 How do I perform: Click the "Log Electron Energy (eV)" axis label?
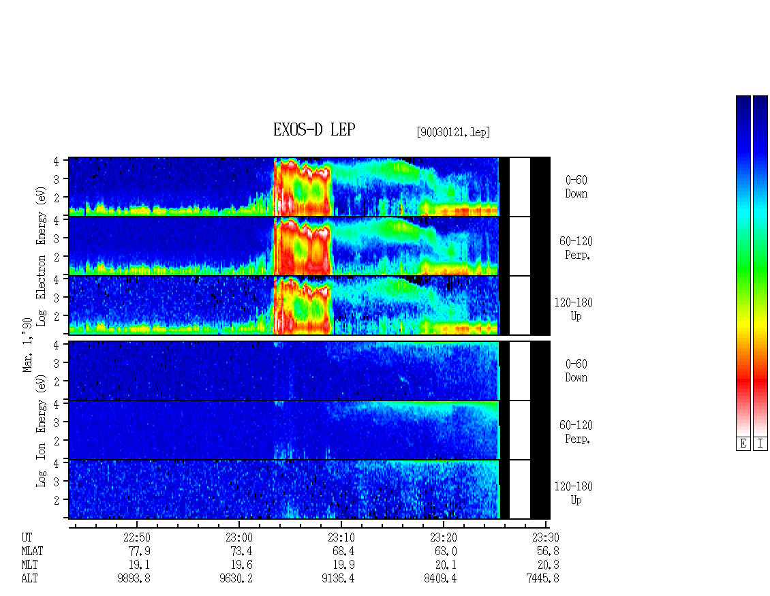(41, 255)
